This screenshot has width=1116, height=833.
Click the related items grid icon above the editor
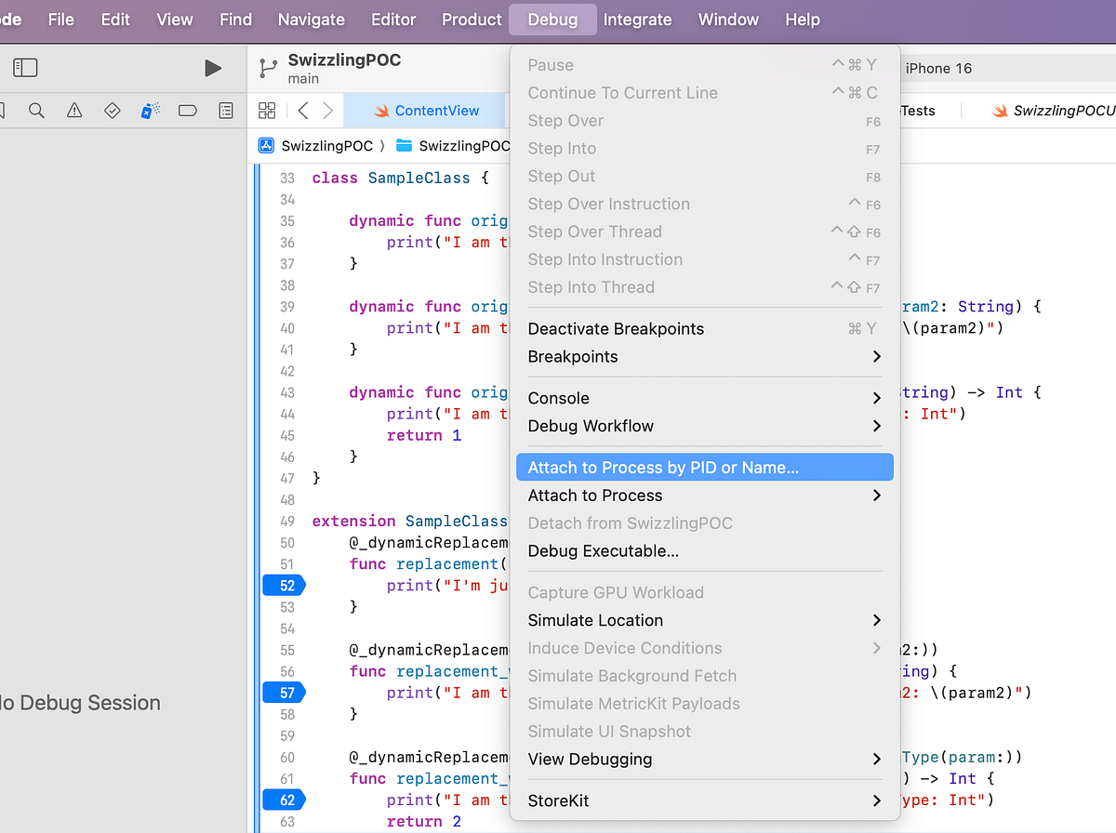click(x=267, y=110)
